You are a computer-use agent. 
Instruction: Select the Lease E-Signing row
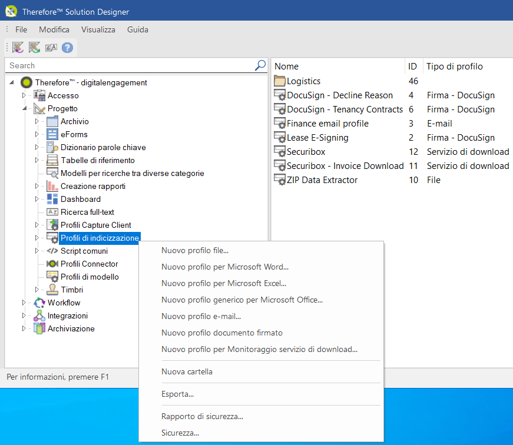tap(393, 138)
